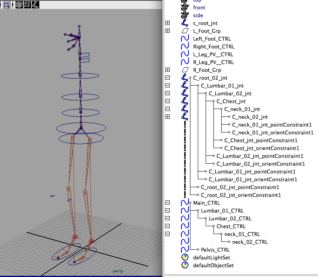
Task: Select neck_01_CTRL in the outliner
Action: coord(242,234)
